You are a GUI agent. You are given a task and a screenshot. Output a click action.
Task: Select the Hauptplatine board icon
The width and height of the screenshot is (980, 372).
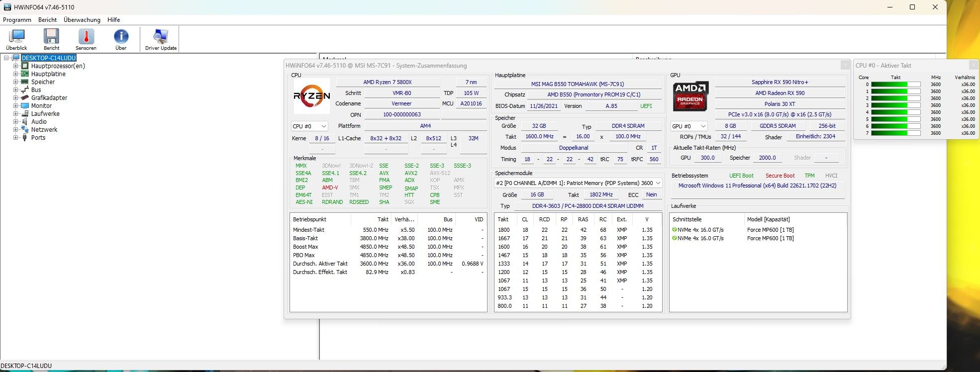point(25,74)
